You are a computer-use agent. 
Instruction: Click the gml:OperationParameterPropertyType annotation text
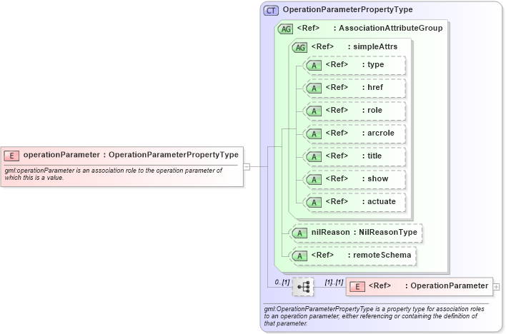[374, 316]
